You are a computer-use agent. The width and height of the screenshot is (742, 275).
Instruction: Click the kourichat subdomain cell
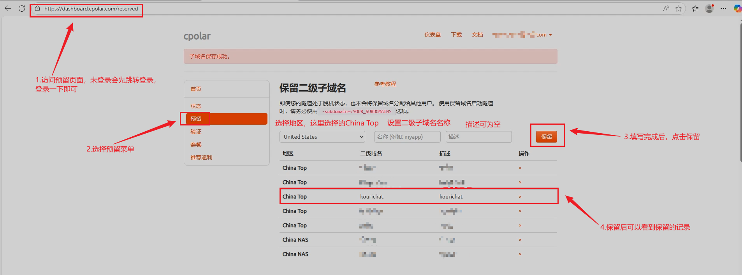[372, 197]
